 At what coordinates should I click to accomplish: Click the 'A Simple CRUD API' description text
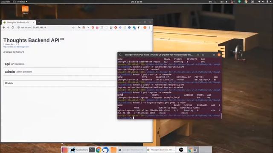pyautogui.click(x=14, y=52)
